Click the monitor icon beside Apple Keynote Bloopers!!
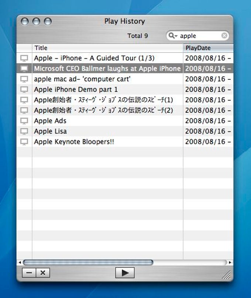251x298 pixels. pos(24,142)
